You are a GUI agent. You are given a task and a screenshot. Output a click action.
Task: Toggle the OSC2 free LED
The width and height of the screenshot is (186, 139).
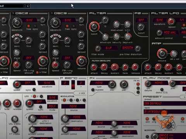[x=28, y=26]
